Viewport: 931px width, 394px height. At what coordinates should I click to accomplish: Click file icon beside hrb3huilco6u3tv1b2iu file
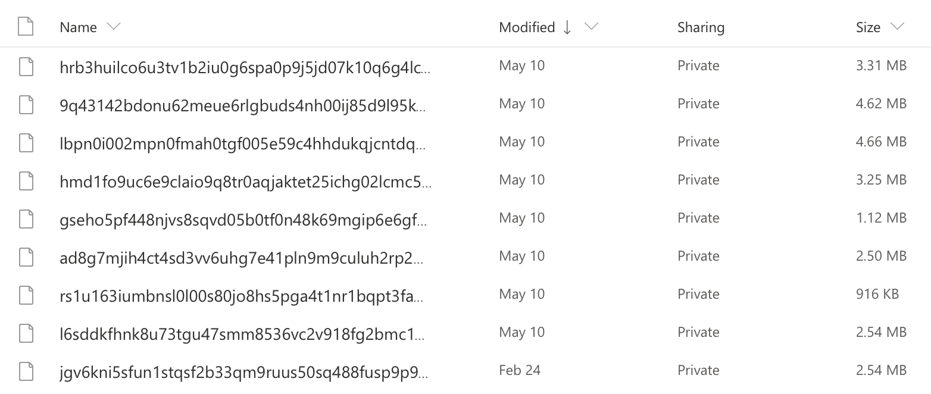[x=26, y=65]
